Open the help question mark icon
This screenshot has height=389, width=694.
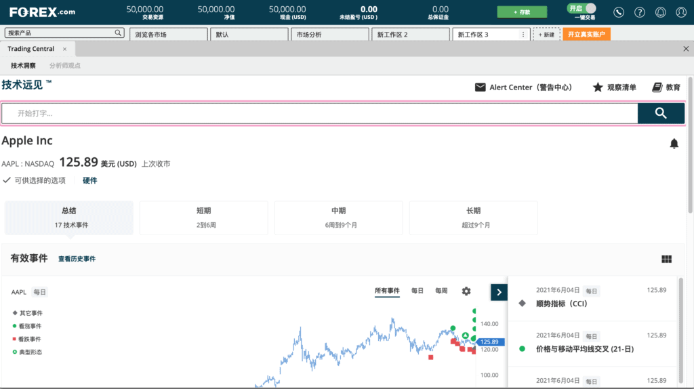click(x=640, y=12)
